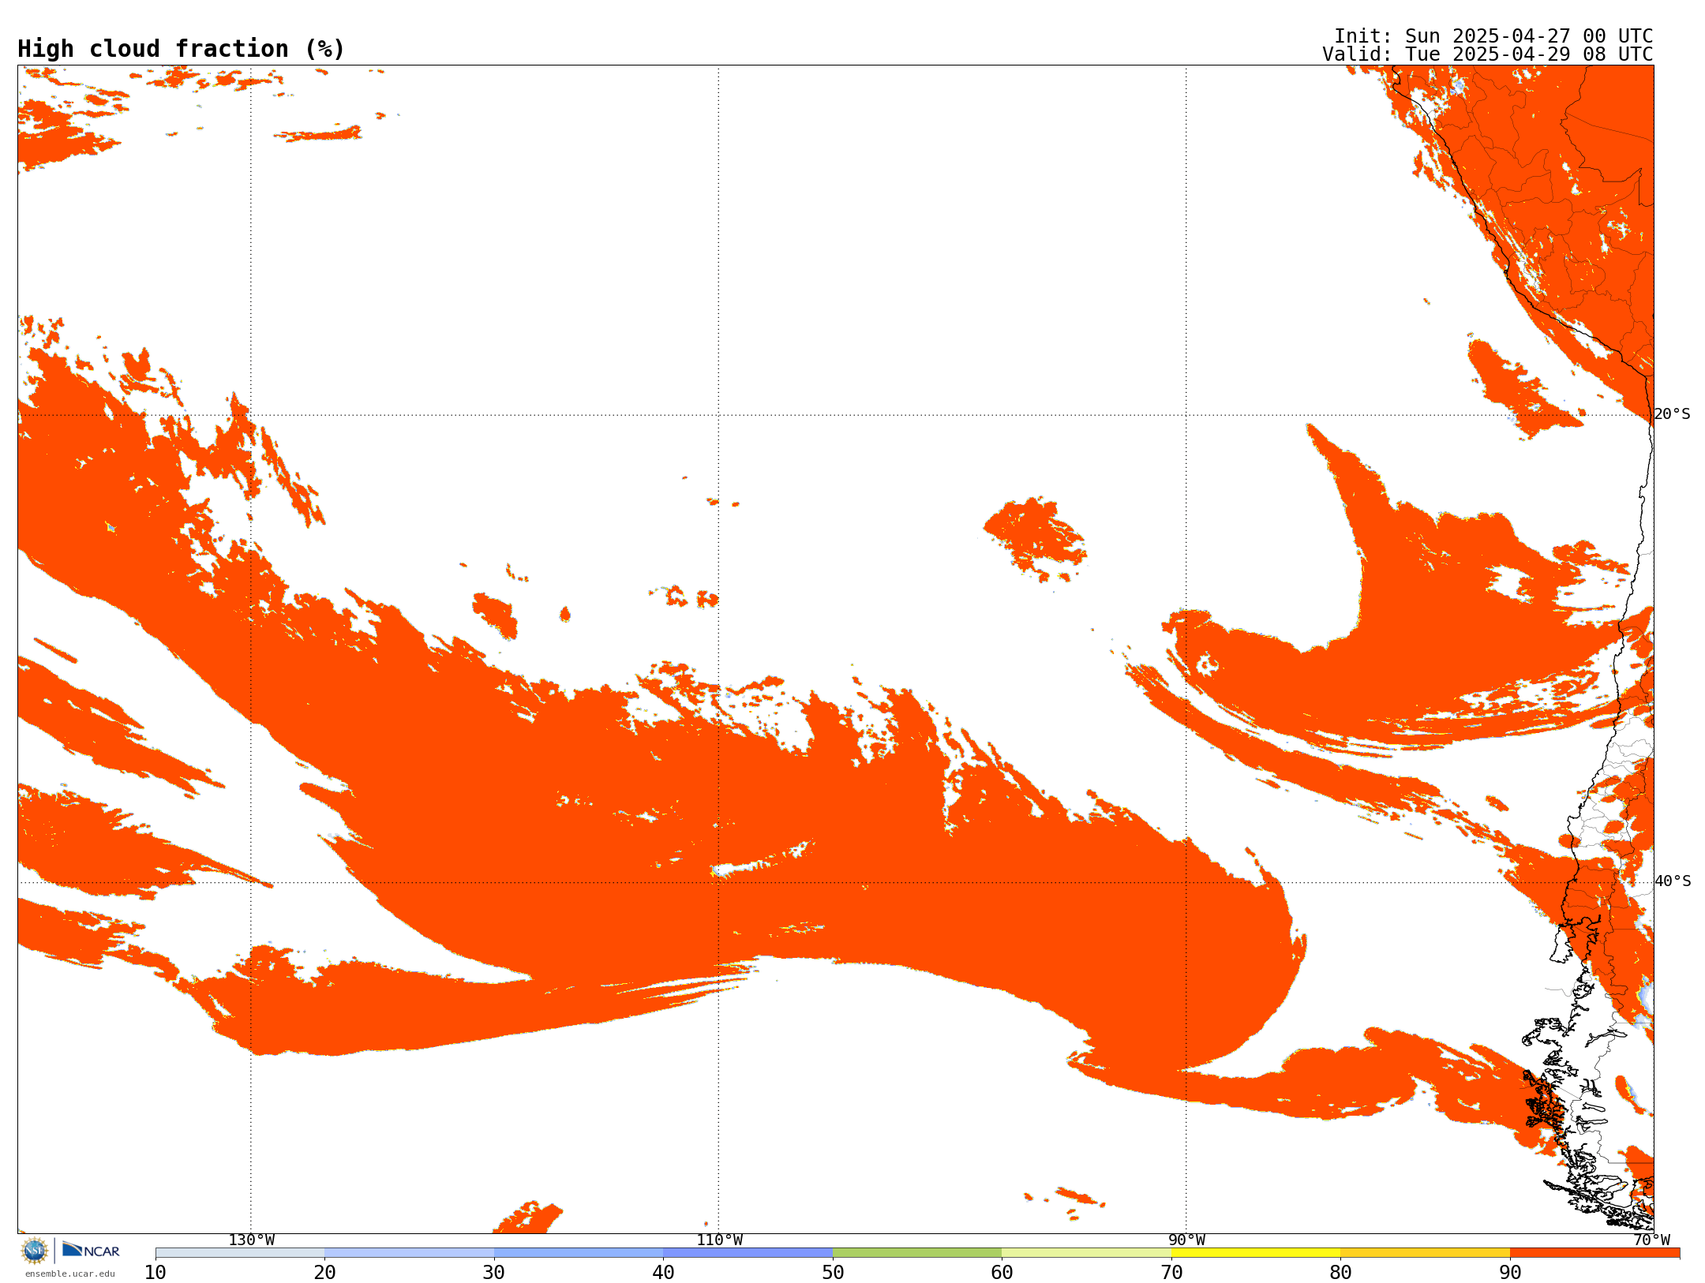
Task: Click the colorbar label '30'
Action: (494, 1273)
